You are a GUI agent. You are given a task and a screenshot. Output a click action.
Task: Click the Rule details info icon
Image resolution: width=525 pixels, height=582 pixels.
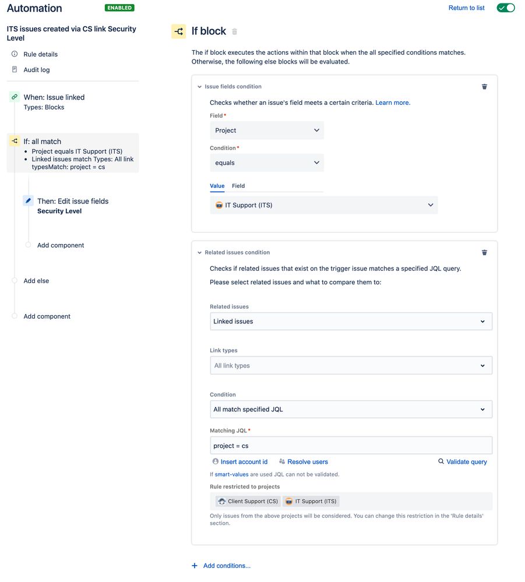pos(15,54)
